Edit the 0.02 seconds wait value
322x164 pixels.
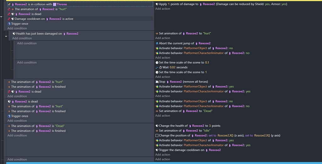173,67
